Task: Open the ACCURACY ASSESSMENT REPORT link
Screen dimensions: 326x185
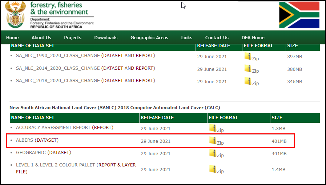Action: tap(64, 128)
